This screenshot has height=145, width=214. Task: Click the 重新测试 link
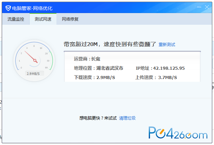point(167,45)
